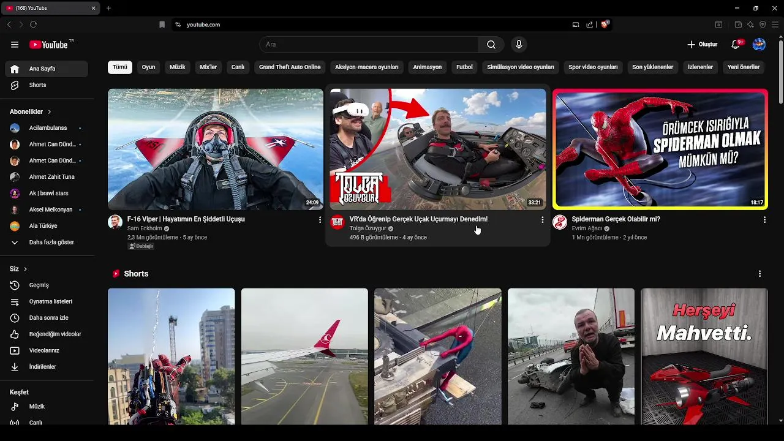Select the Tümü filter chip

pyautogui.click(x=120, y=67)
